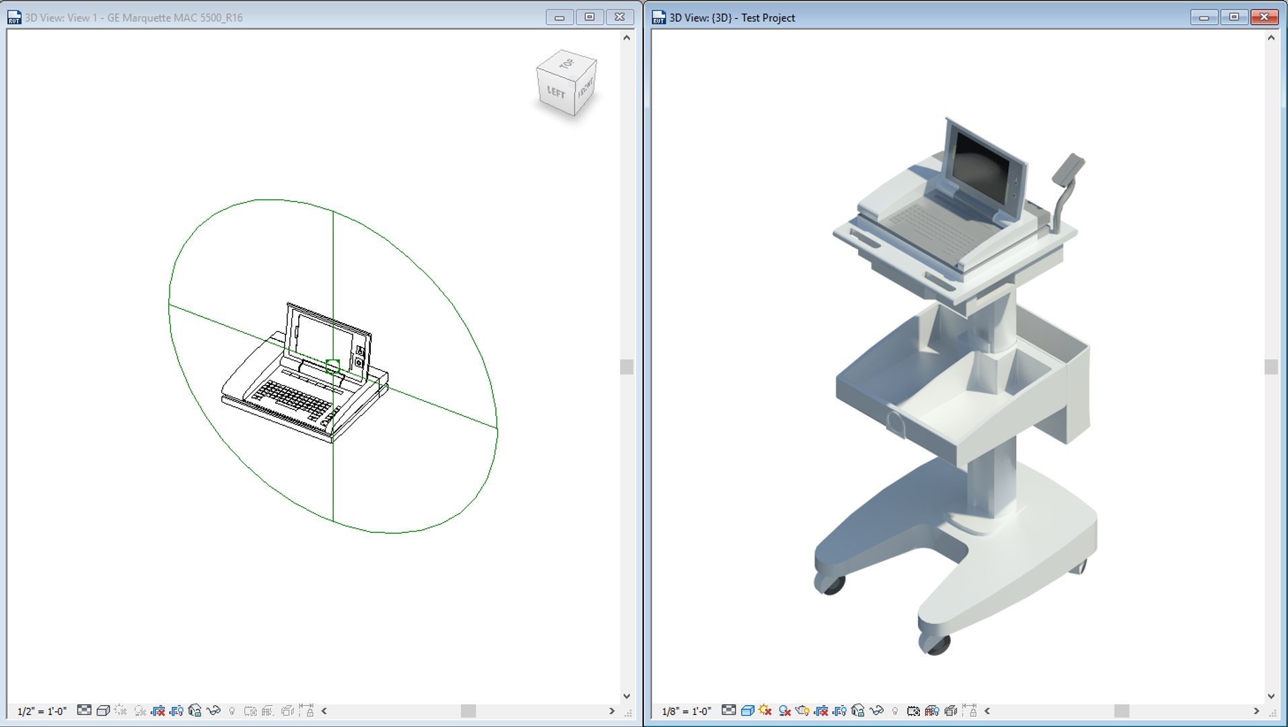Reveal Constraints icon in View 1 window
The height and width of the screenshot is (727, 1288).
pyautogui.click(x=306, y=710)
